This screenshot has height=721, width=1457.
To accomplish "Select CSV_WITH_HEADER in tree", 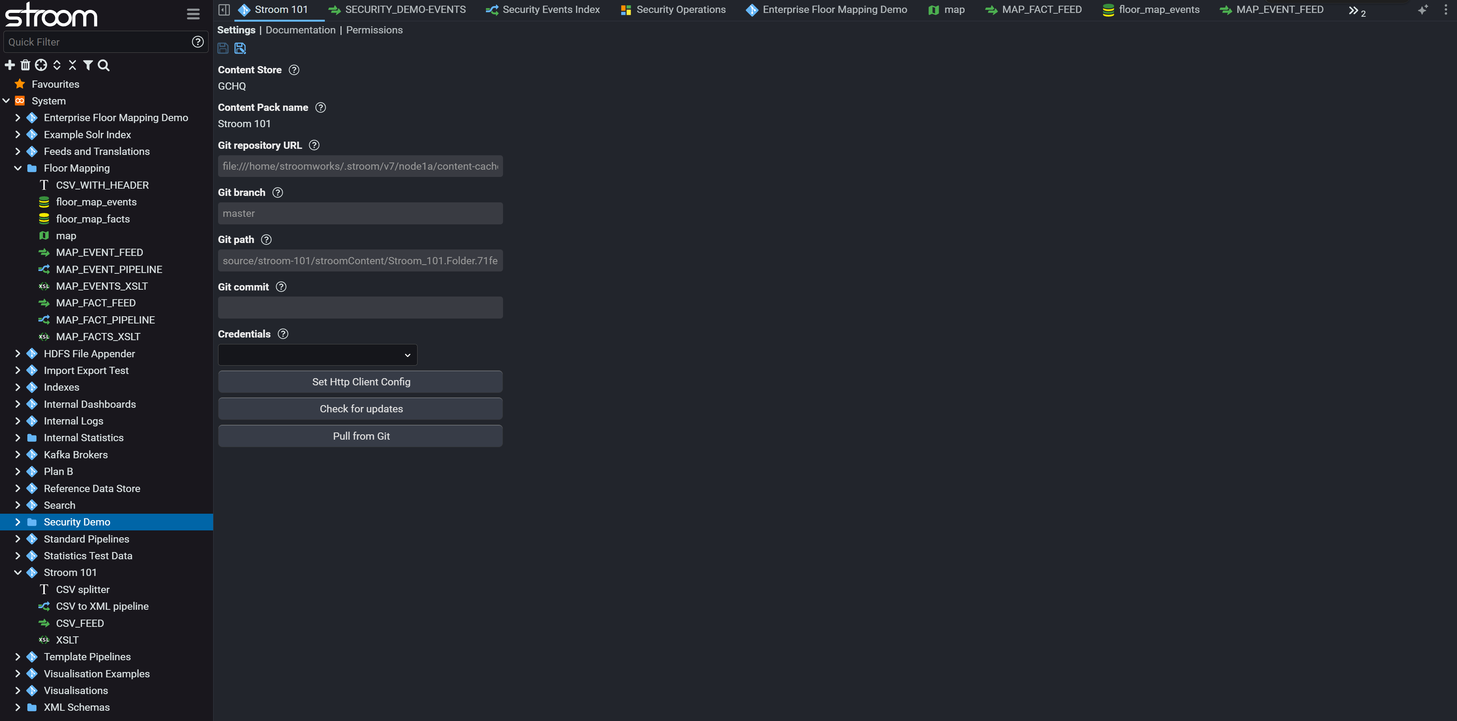I will [102, 185].
